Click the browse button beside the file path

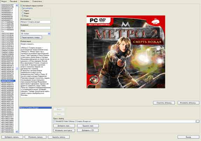197,121
